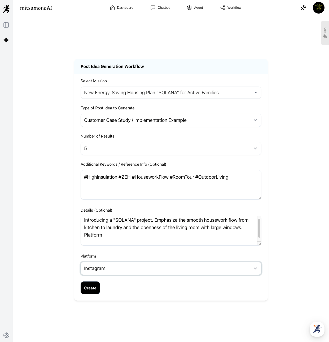
Task: Click the satellite broadcast icon in header
Action: (303, 8)
